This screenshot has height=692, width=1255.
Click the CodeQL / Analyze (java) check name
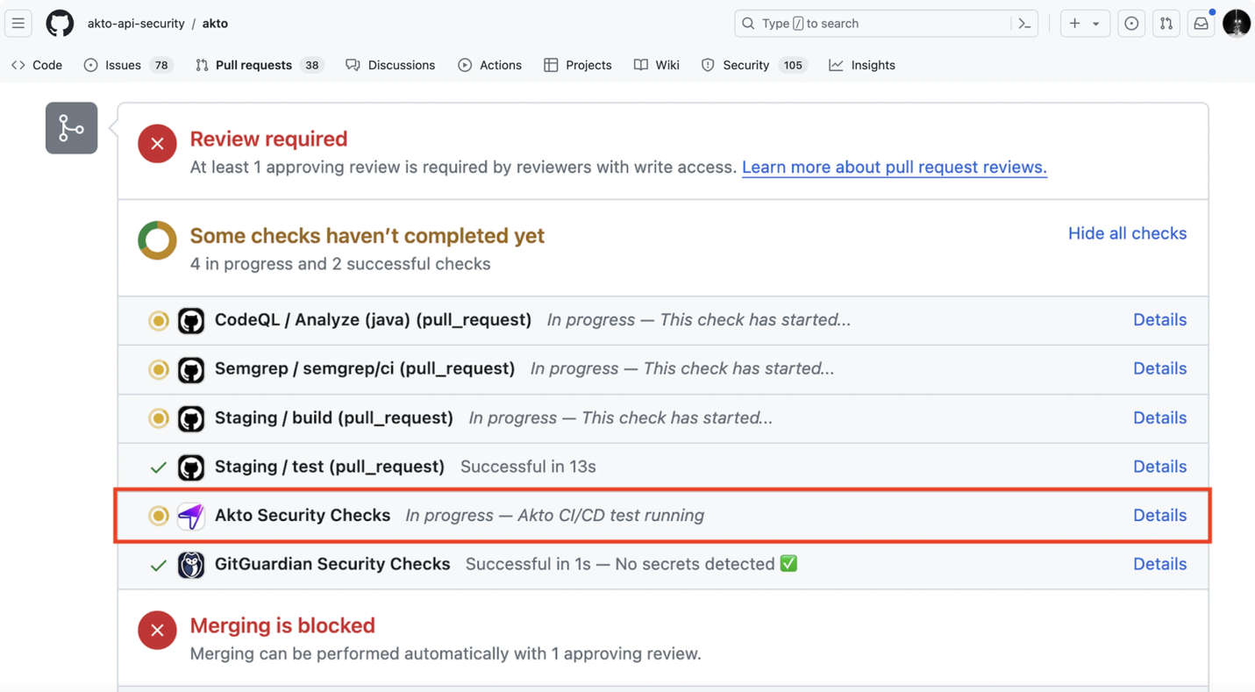tap(373, 320)
